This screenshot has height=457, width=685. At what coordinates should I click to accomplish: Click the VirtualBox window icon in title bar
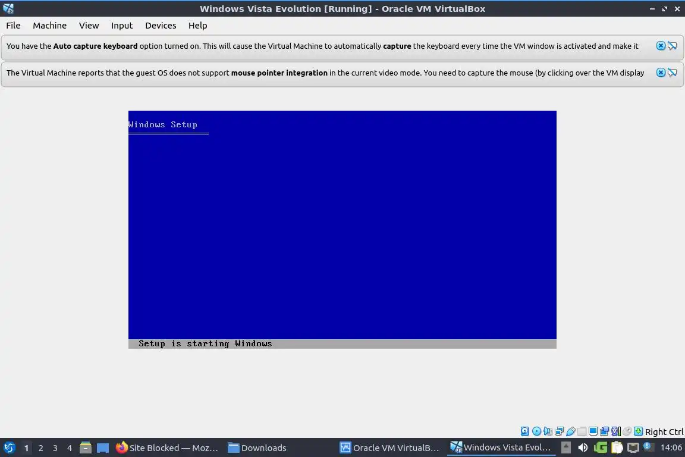8,8
